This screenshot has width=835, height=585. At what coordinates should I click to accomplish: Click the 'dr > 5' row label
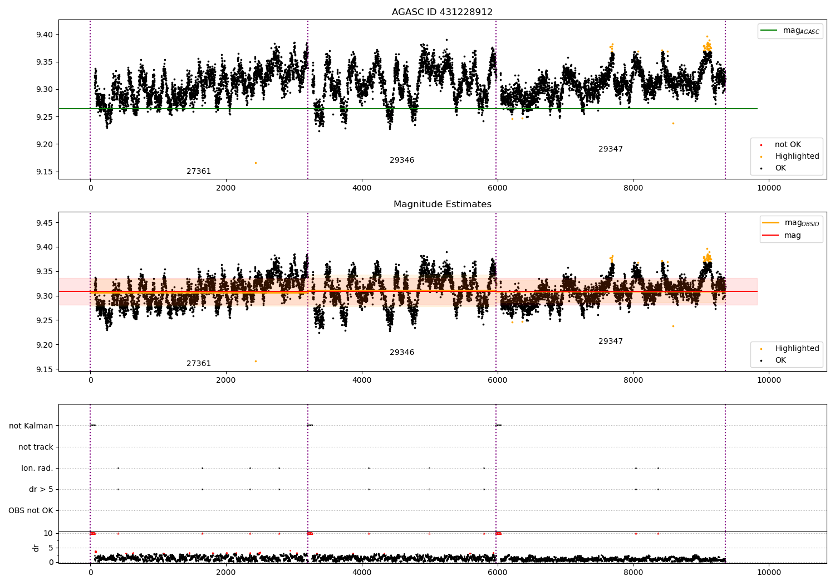(41, 489)
